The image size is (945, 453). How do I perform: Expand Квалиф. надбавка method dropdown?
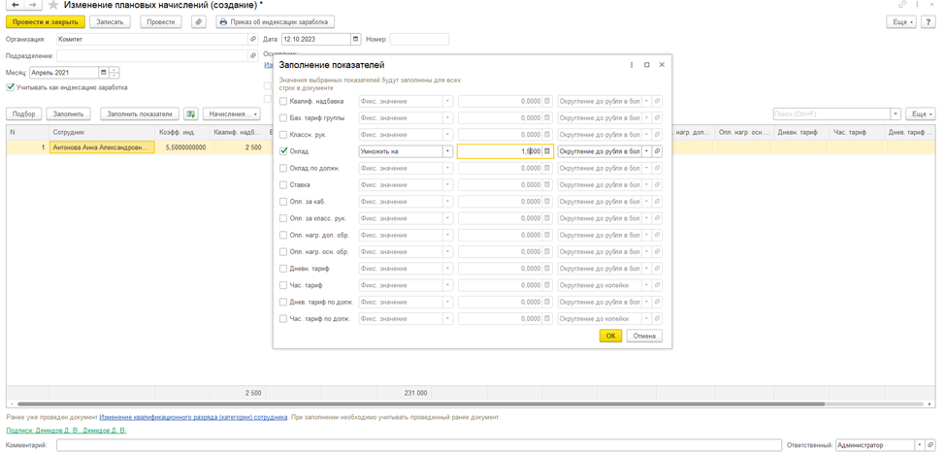(448, 101)
